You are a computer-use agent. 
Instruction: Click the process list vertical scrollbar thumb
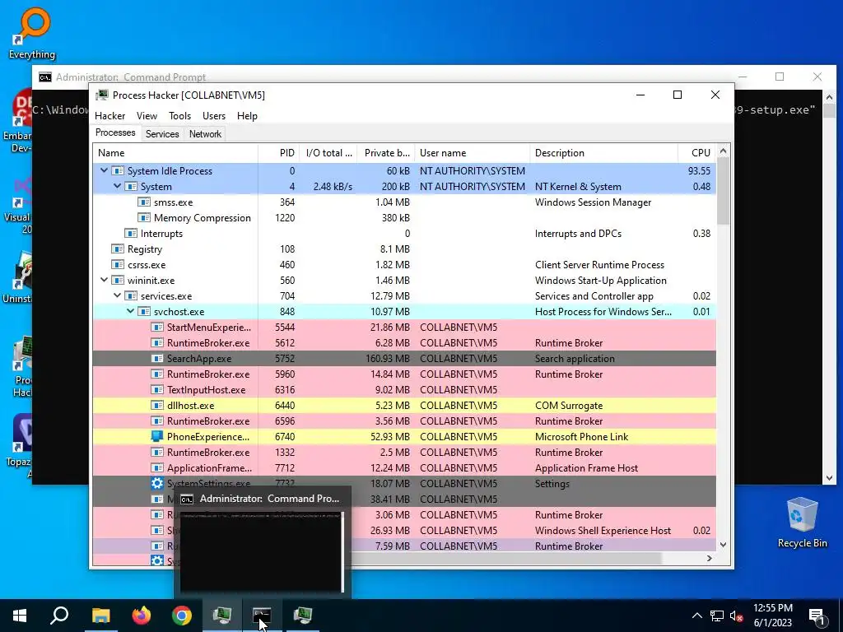click(x=723, y=191)
